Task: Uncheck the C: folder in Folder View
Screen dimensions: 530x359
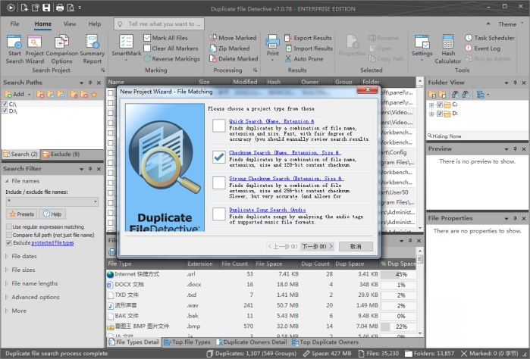Action: point(440,105)
